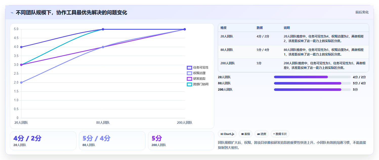The image size is (379, 160).
Task: Click the table's 4分 / 2分 data cell
Action: coord(263,36)
